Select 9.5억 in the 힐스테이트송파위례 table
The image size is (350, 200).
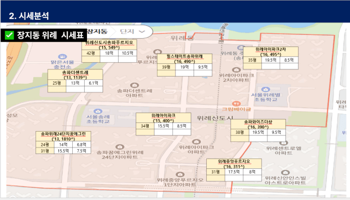(203, 67)
